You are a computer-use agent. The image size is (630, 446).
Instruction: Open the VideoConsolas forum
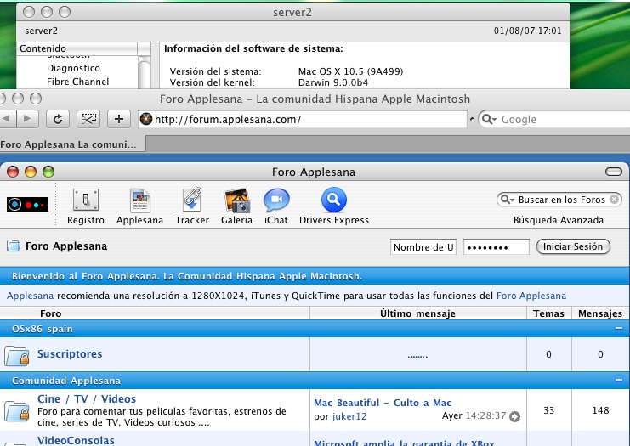[76, 440]
